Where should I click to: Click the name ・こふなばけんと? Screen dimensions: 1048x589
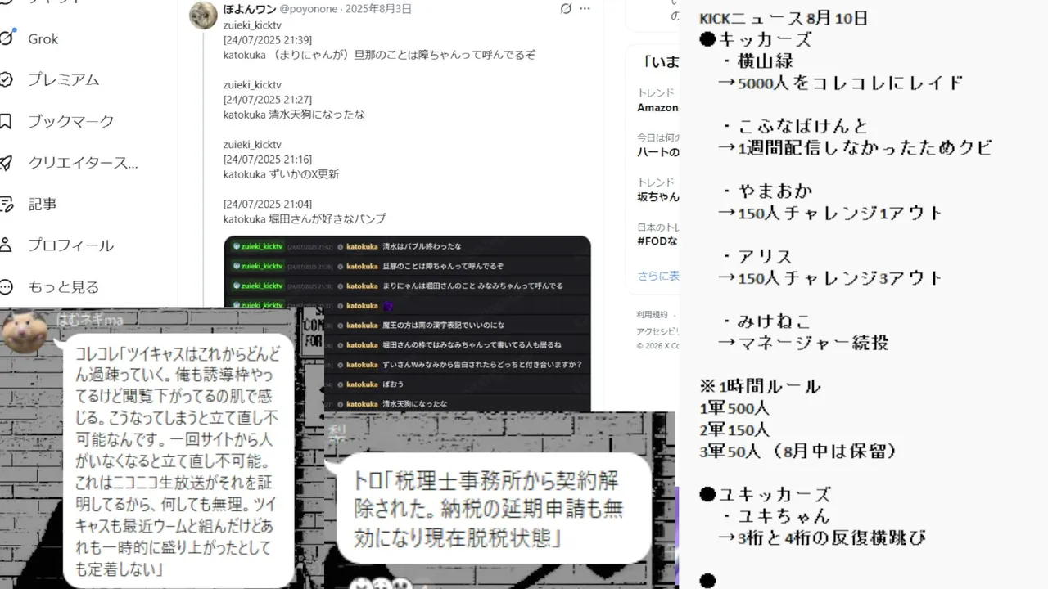[794, 126]
